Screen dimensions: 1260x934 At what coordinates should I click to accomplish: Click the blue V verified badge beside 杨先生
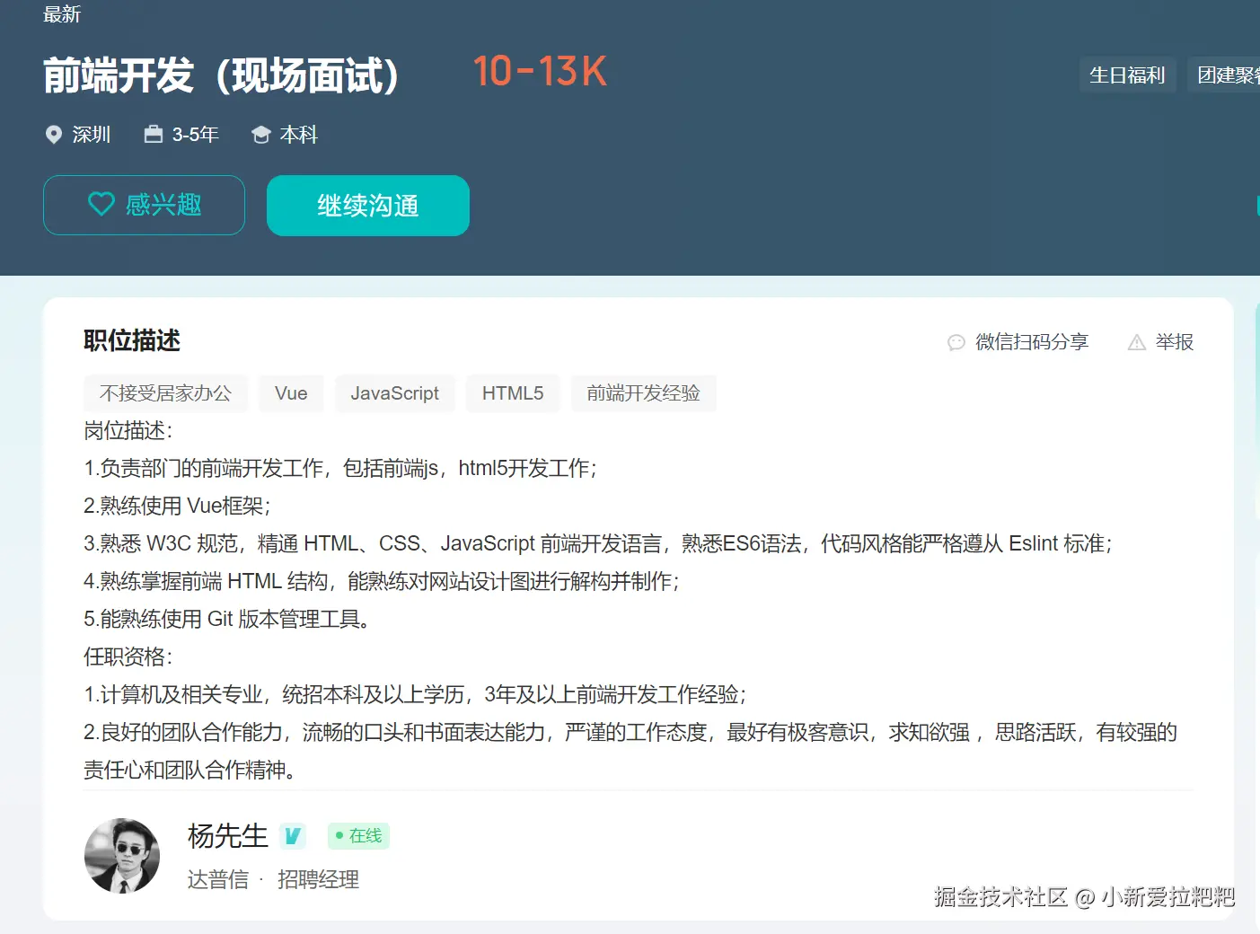tap(292, 835)
